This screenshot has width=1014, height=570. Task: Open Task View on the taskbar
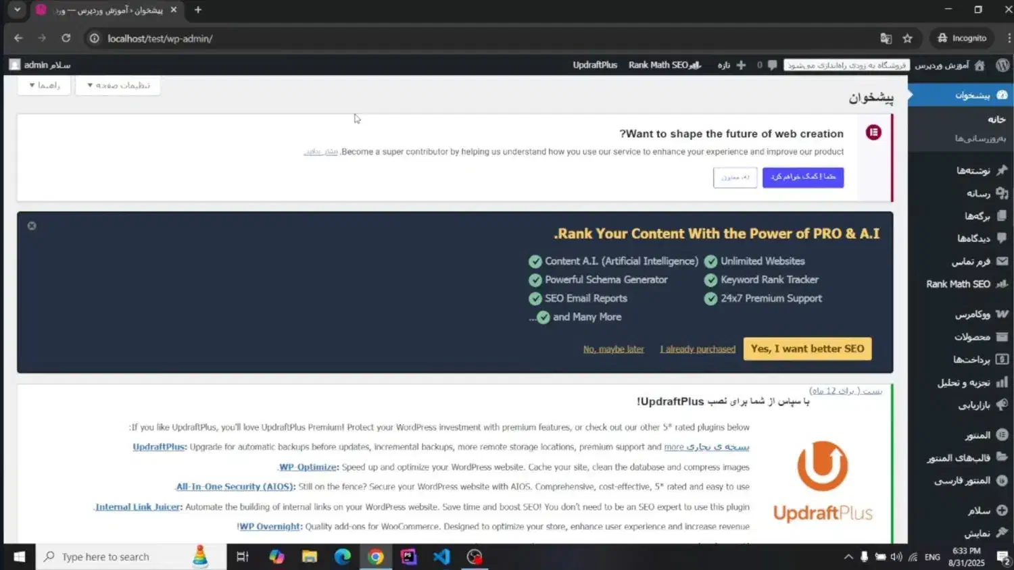(x=243, y=557)
